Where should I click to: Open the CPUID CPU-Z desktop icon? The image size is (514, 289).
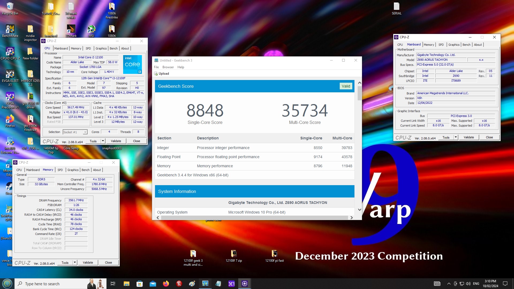click(10, 54)
